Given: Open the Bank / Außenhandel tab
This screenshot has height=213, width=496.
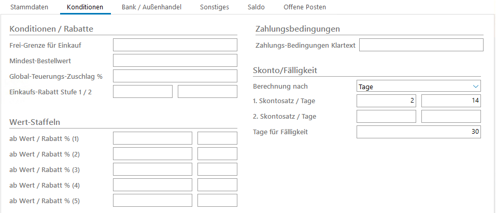Looking at the screenshot, I should 155,7.
